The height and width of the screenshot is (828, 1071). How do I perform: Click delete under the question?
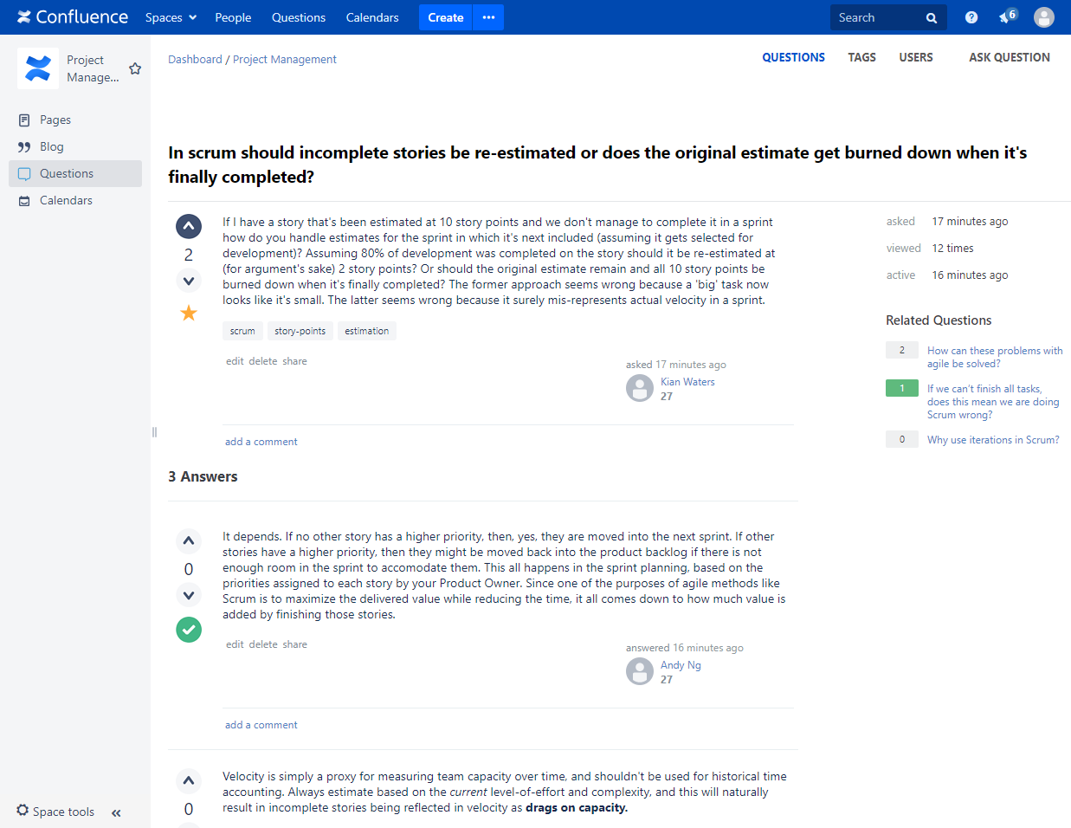tap(263, 361)
